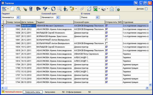Enable SMS checkbox for ticket 1841
Viewport: 153px width, 95px height.
coord(107,40)
